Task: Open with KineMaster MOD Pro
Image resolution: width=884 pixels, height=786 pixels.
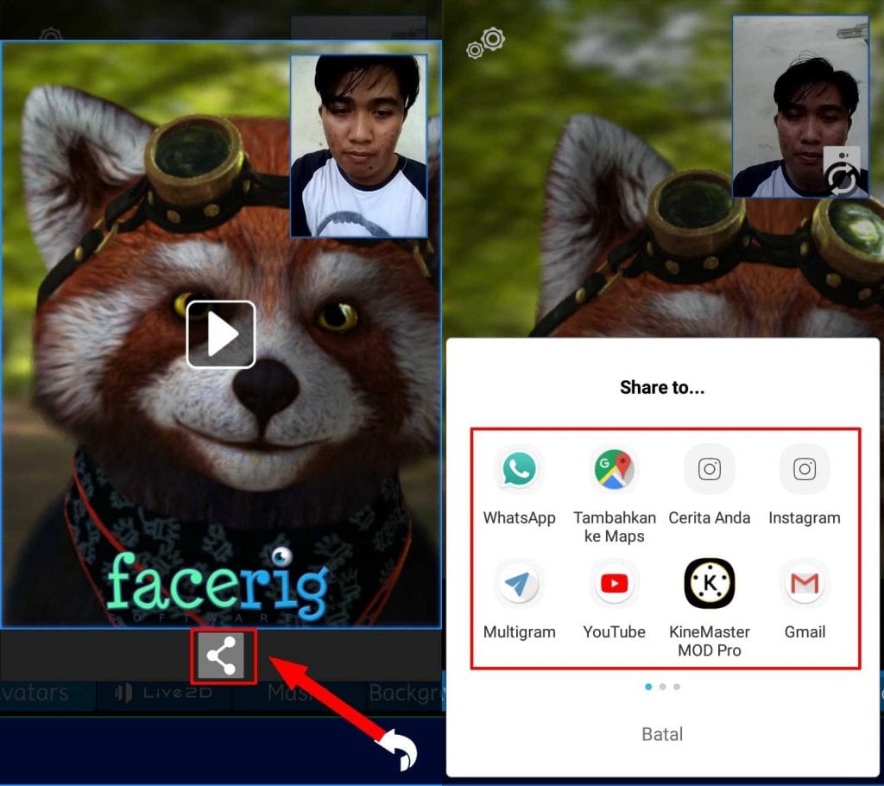Action: (710, 608)
